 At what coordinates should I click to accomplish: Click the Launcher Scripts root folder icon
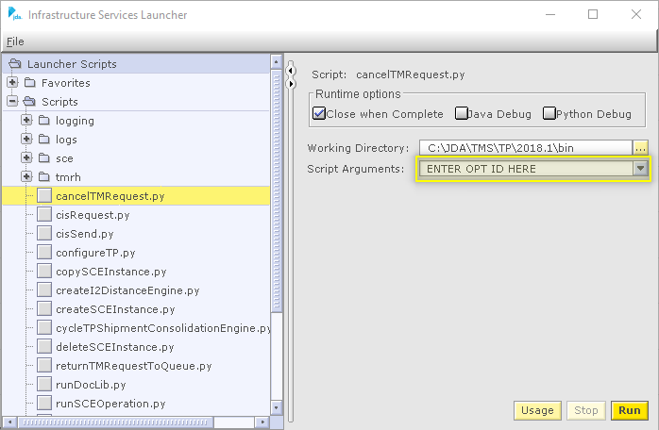point(15,64)
